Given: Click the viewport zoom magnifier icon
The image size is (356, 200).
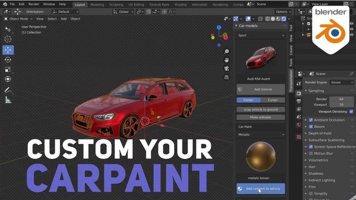Looking at the screenshot, I should (226, 52).
